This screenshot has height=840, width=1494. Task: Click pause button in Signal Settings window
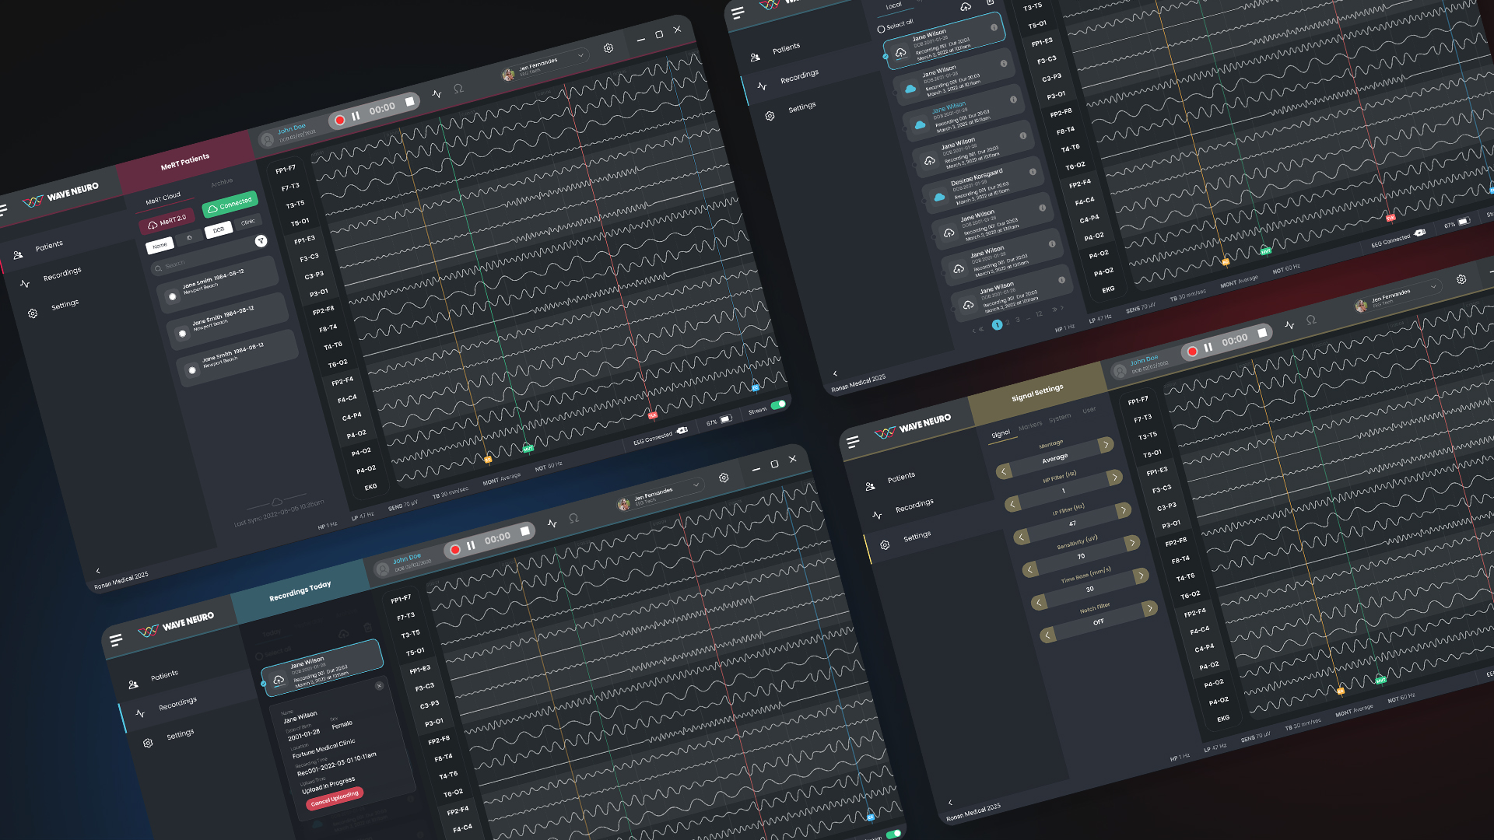click(x=1208, y=348)
